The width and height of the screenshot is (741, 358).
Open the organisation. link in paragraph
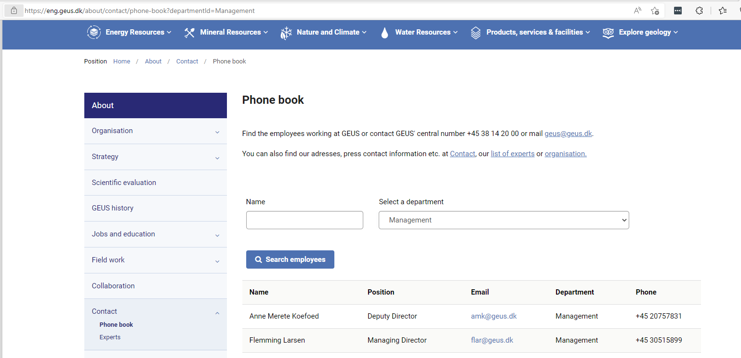pyautogui.click(x=566, y=154)
